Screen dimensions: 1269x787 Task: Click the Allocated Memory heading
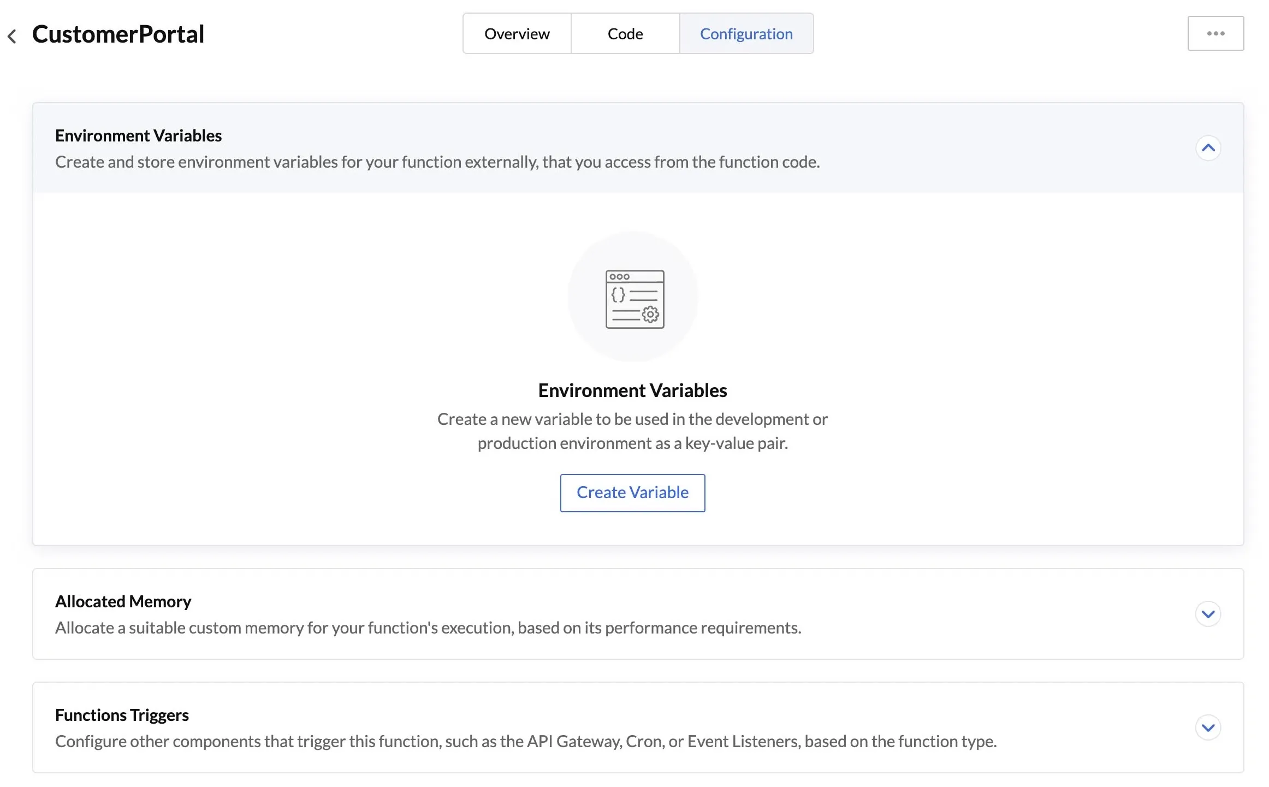[x=123, y=601]
